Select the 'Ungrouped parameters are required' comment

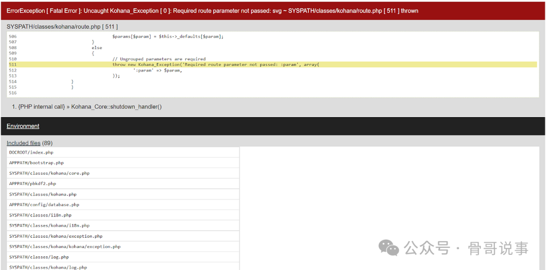coord(159,59)
